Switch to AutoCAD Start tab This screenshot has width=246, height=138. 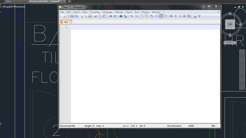[8, 2]
